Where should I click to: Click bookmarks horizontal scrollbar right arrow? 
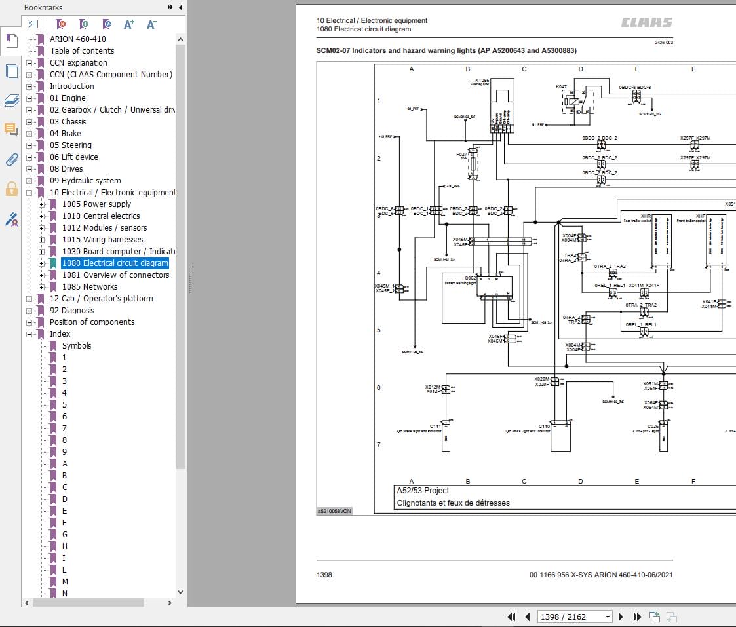click(x=170, y=603)
